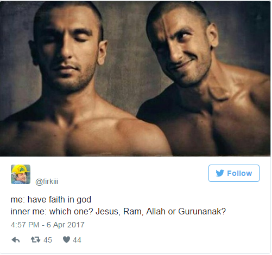Click the word Jesus in the tweet text

point(108,212)
